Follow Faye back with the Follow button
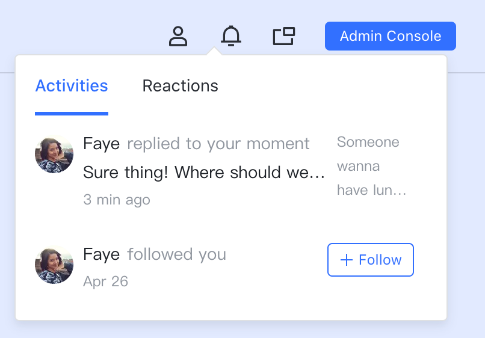485x338 pixels. pyautogui.click(x=371, y=260)
